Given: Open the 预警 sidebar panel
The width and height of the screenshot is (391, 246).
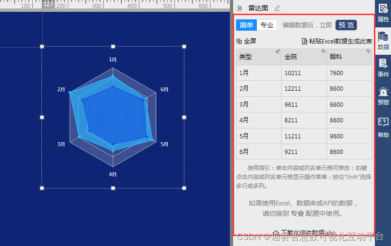Looking at the screenshot, I should (383, 96).
